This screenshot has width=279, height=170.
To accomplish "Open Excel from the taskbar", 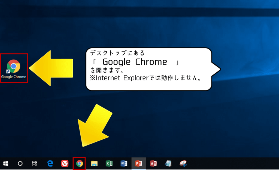I will point(109,163).
